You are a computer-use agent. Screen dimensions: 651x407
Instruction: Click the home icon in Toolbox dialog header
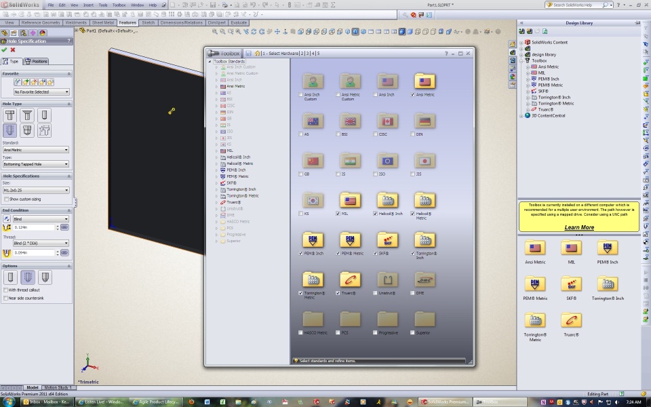[258, 53]
